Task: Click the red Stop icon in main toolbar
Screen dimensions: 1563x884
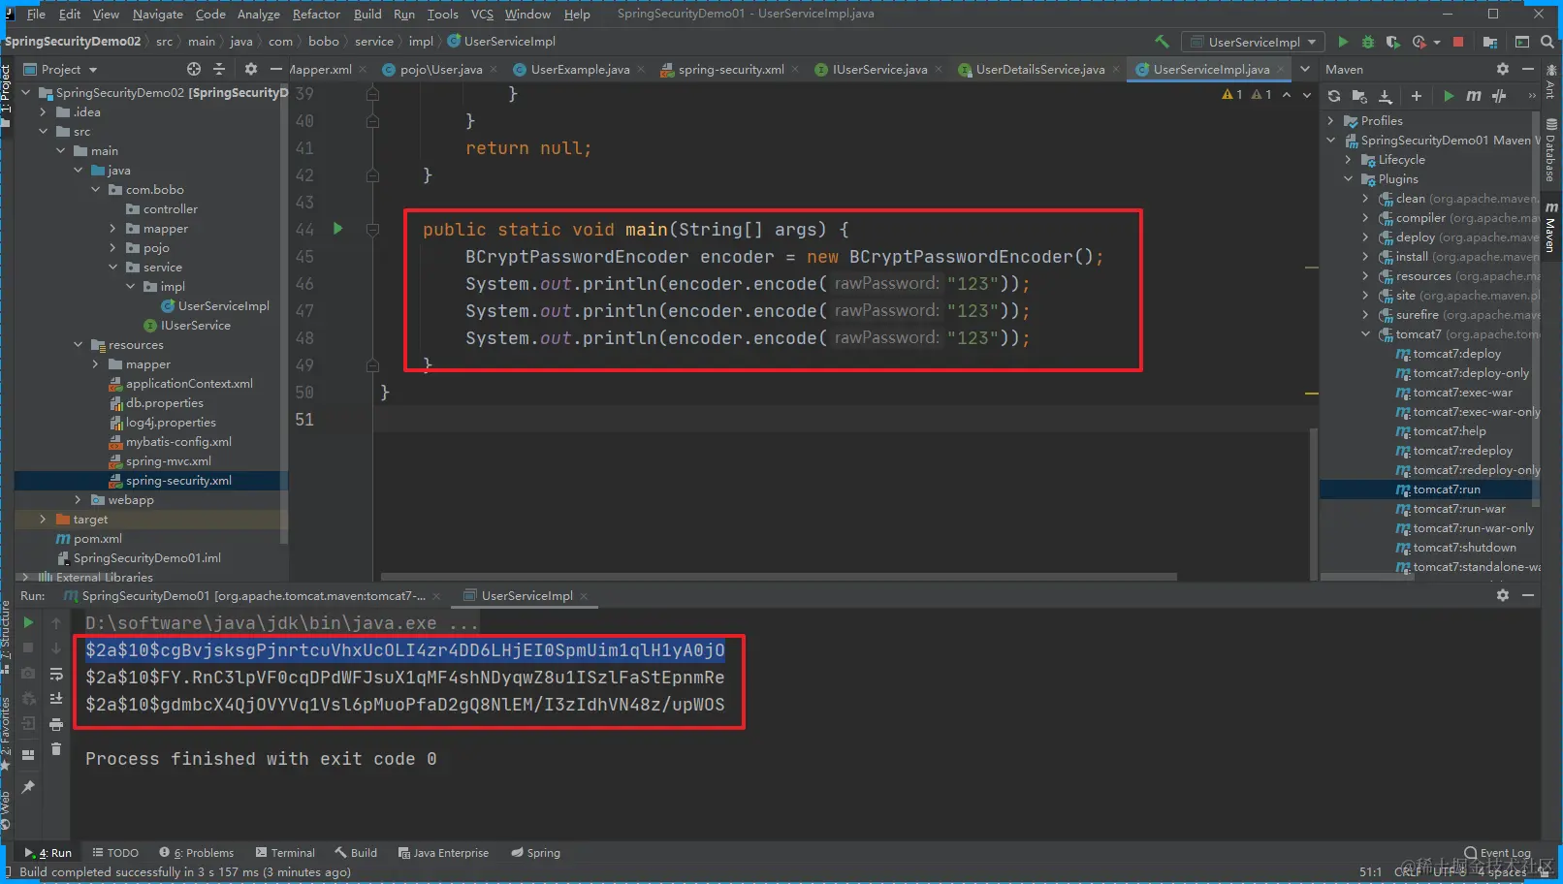Action: click(x=1458, y=42)
